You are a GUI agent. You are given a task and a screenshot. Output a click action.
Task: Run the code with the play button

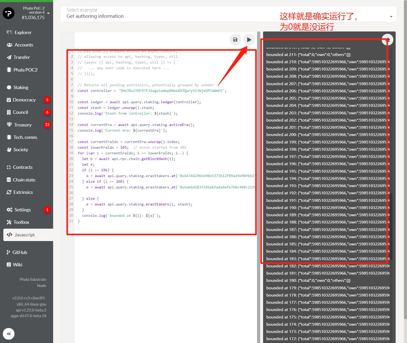point(249,40)
